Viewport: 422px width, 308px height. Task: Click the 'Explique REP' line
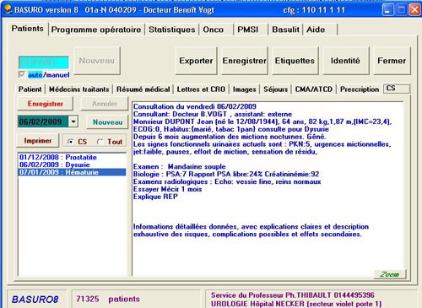point(155,197)
